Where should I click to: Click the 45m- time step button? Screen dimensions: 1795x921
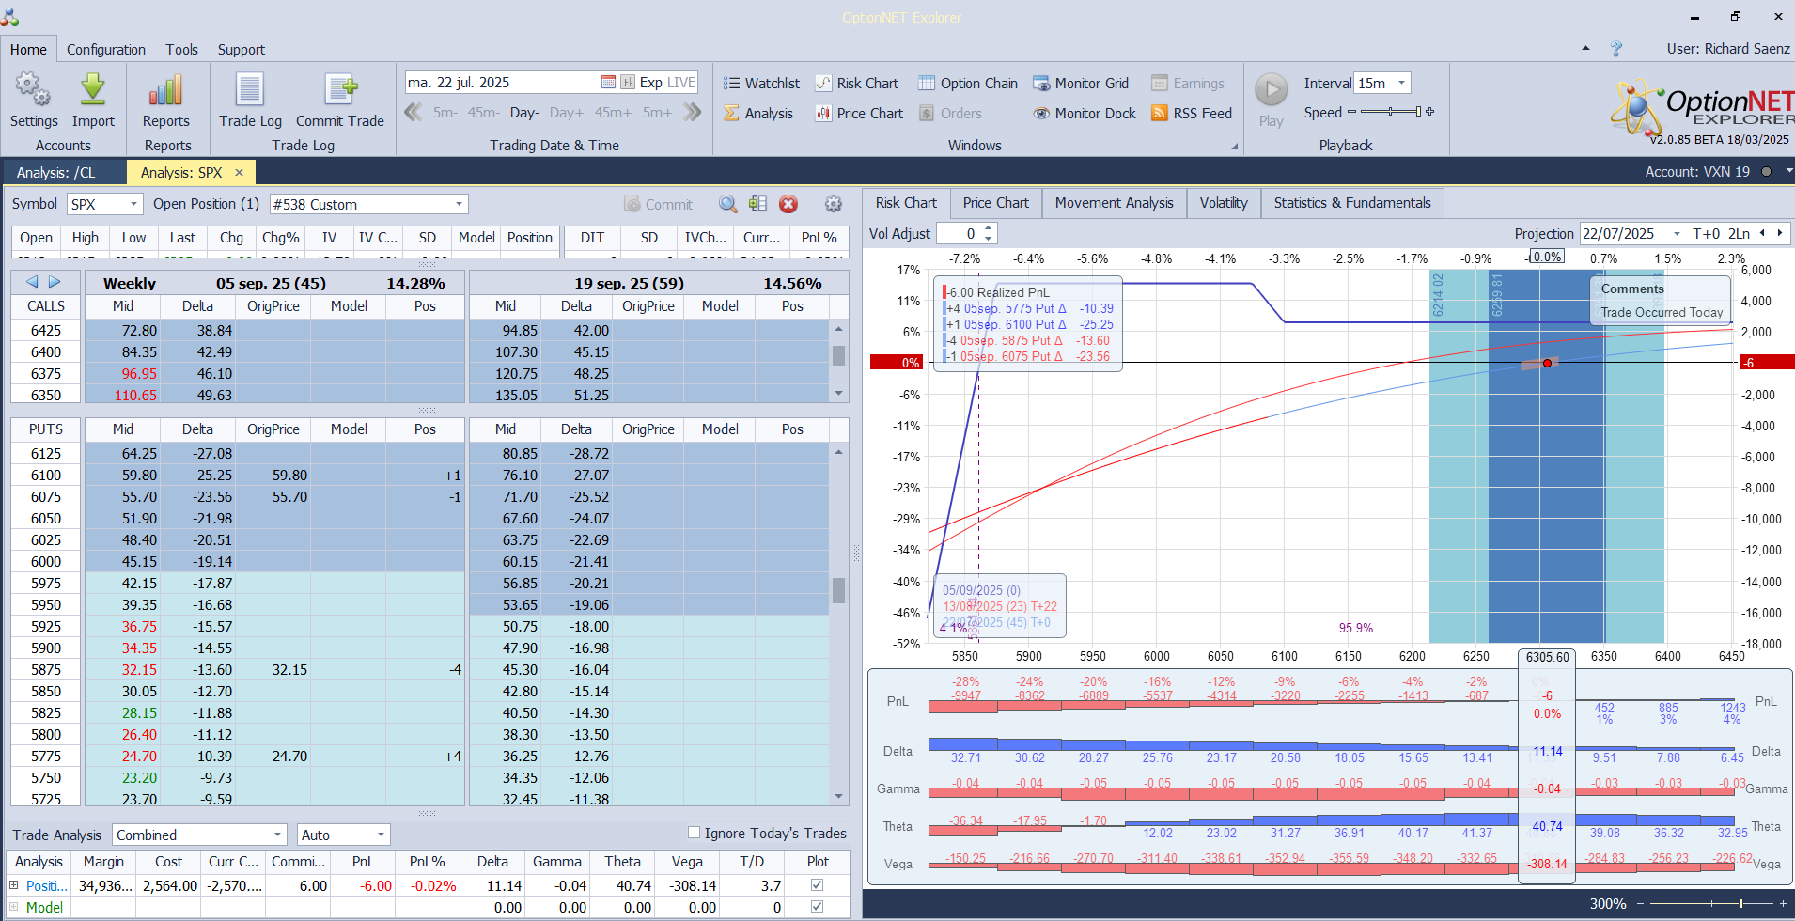coord(483,113)
